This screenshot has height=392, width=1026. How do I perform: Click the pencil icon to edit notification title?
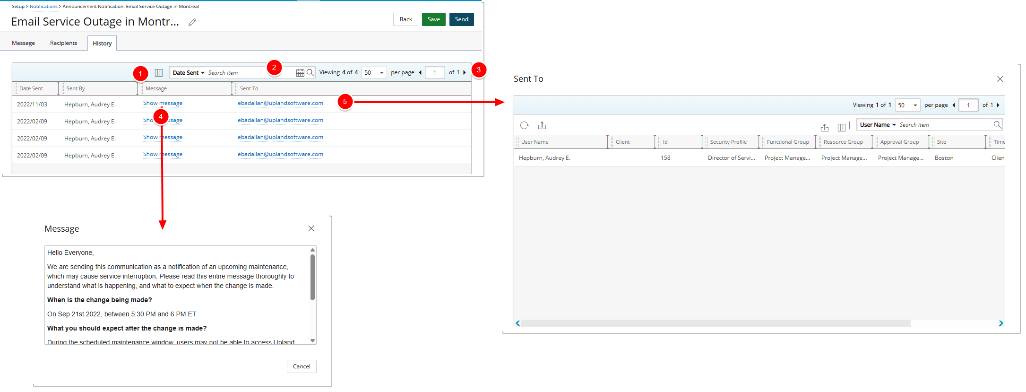(x=192, y=22)
